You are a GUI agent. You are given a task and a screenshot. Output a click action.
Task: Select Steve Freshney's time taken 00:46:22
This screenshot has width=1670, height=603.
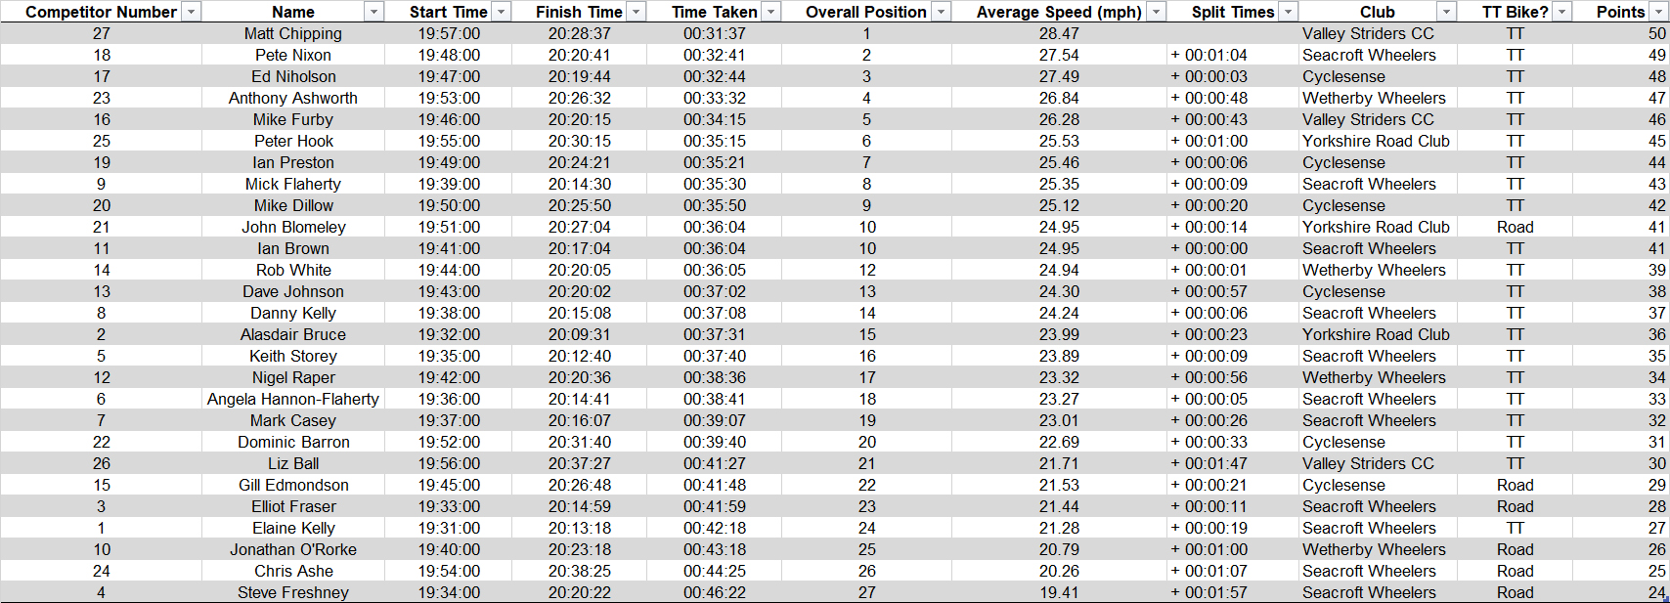click(715, 592)
